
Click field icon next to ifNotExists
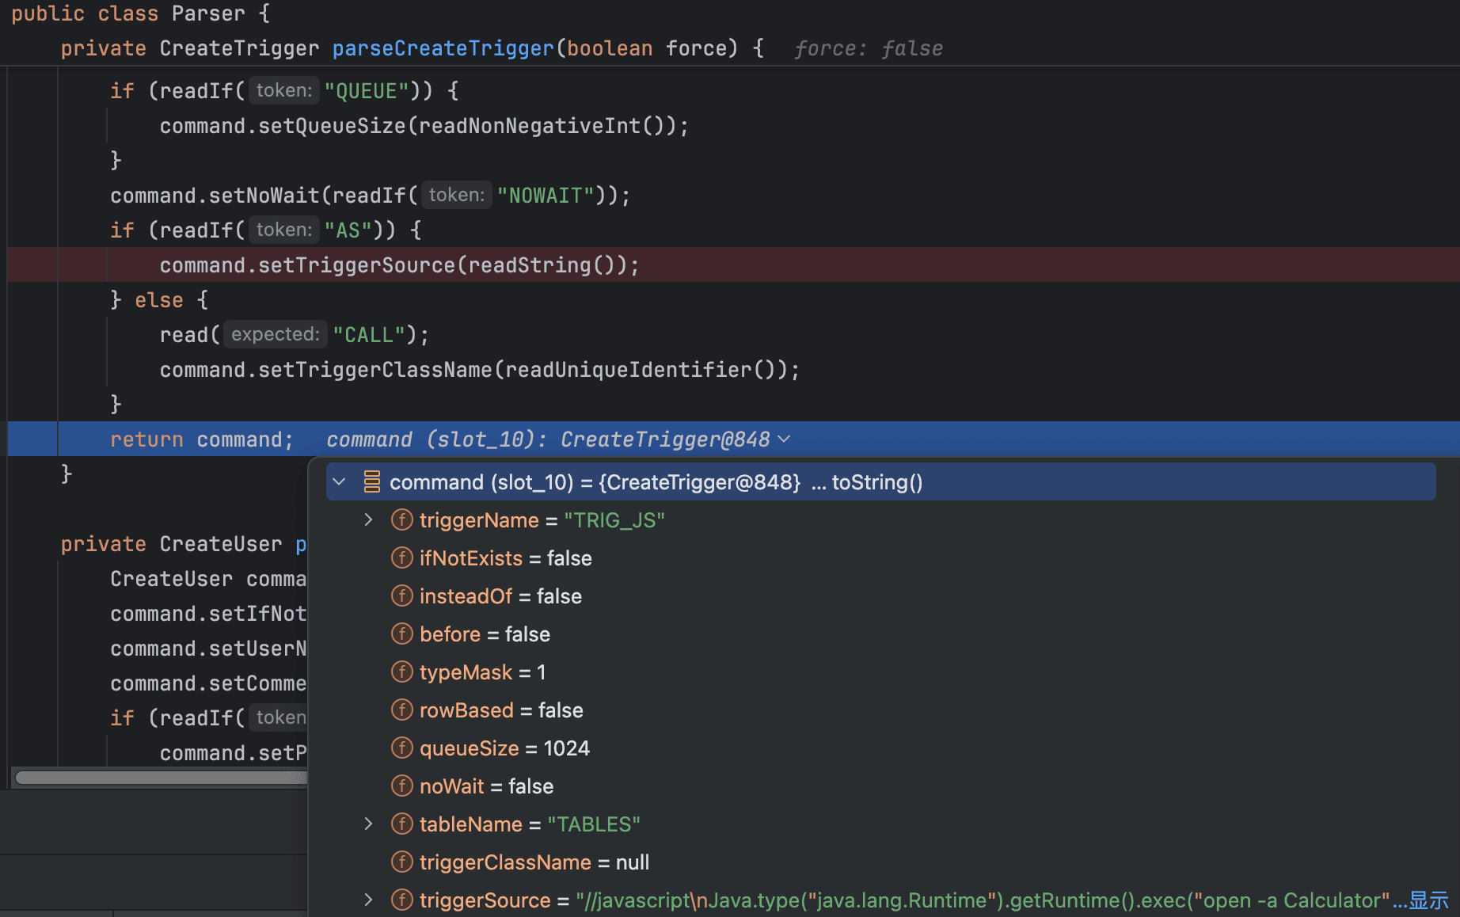[402, 558]
